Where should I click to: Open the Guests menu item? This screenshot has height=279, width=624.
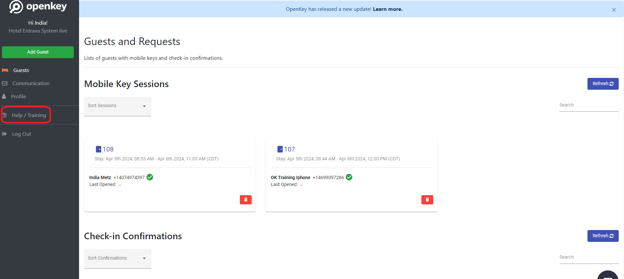[x=21, y=70]
